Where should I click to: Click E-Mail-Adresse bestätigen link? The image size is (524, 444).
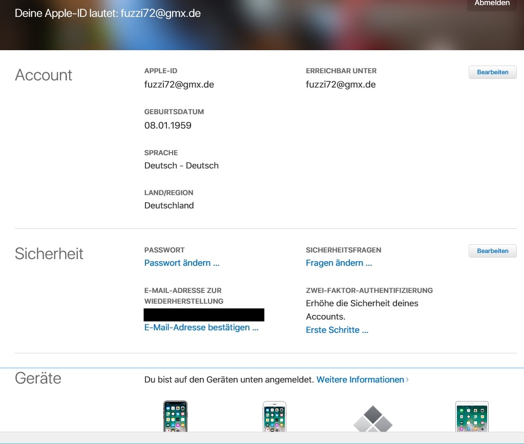(x=201, y=327)
